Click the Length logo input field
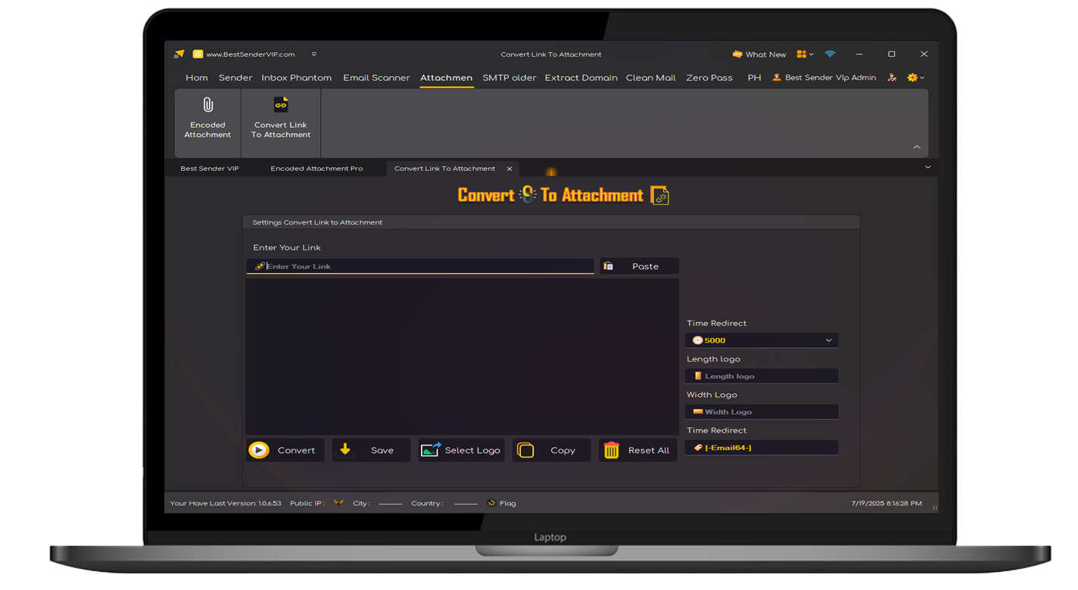The image size is (1078, 590). 762,376
